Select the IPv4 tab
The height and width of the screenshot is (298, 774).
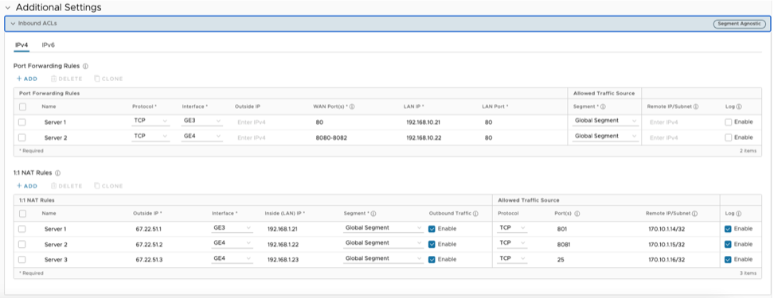point(21,45)
